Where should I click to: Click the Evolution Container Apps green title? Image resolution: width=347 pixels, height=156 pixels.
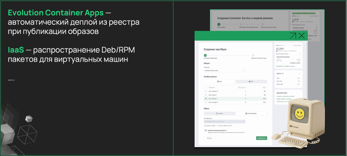(x=56, y=13)
